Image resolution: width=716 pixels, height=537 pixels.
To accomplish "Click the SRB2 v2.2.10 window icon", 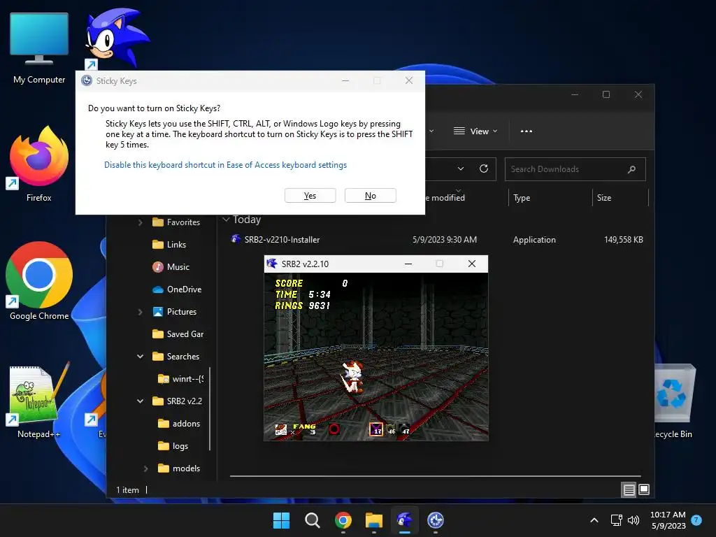I will pos(272,264).
